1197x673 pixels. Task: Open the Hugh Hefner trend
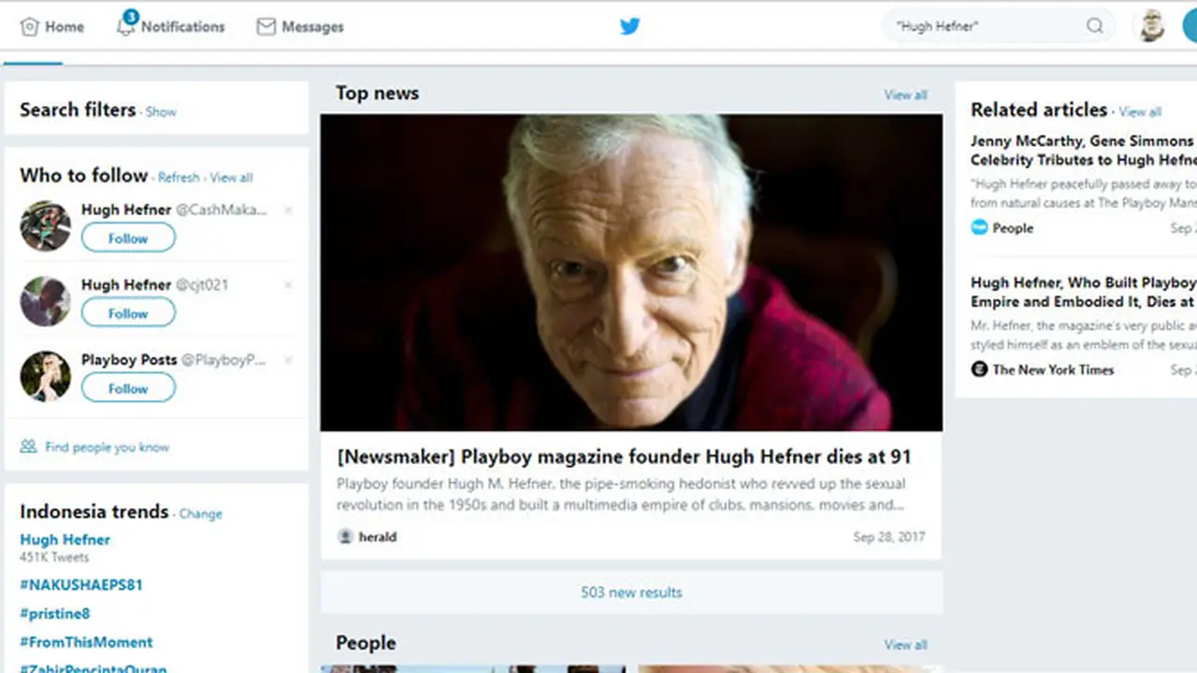tap(65, 539)
